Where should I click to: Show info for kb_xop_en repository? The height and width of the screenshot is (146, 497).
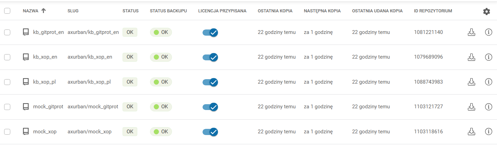tap(488, 57)
